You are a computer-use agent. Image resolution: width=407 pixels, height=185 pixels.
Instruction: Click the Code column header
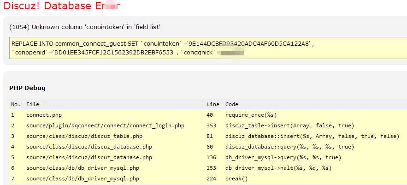point(231,104)
